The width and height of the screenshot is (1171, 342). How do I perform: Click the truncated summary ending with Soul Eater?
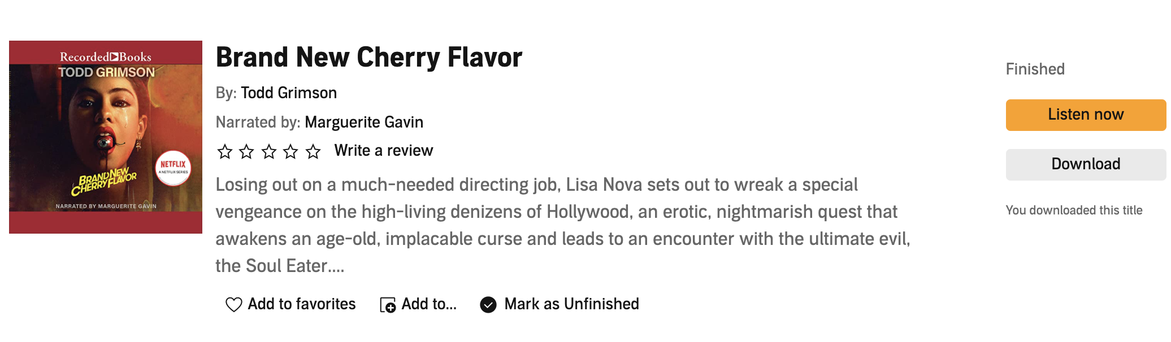[562, 225]
